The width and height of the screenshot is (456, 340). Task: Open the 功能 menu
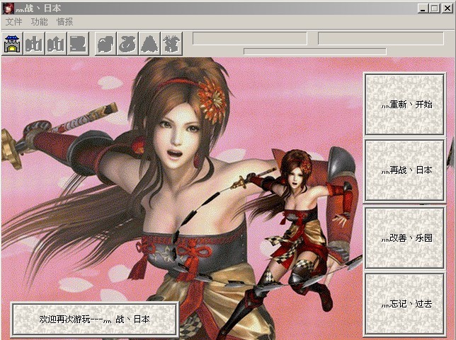(x=39, y=22)
